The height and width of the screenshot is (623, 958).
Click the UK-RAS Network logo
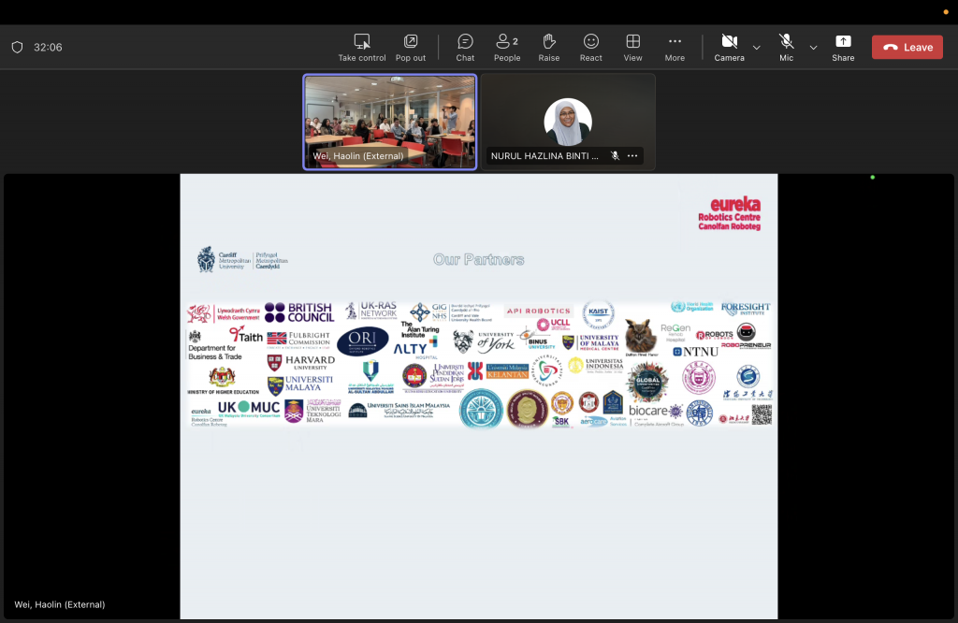(x=370, y=311)
